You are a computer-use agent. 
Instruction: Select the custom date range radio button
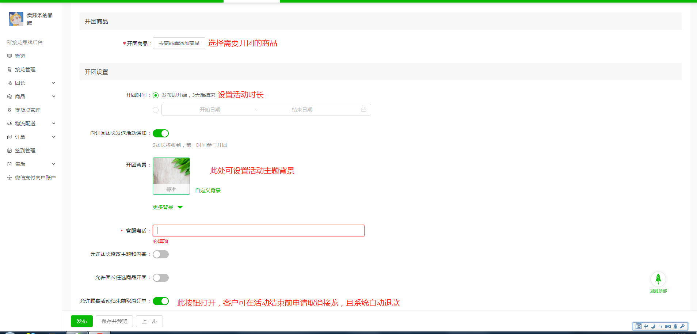click(x=156, y=110)
